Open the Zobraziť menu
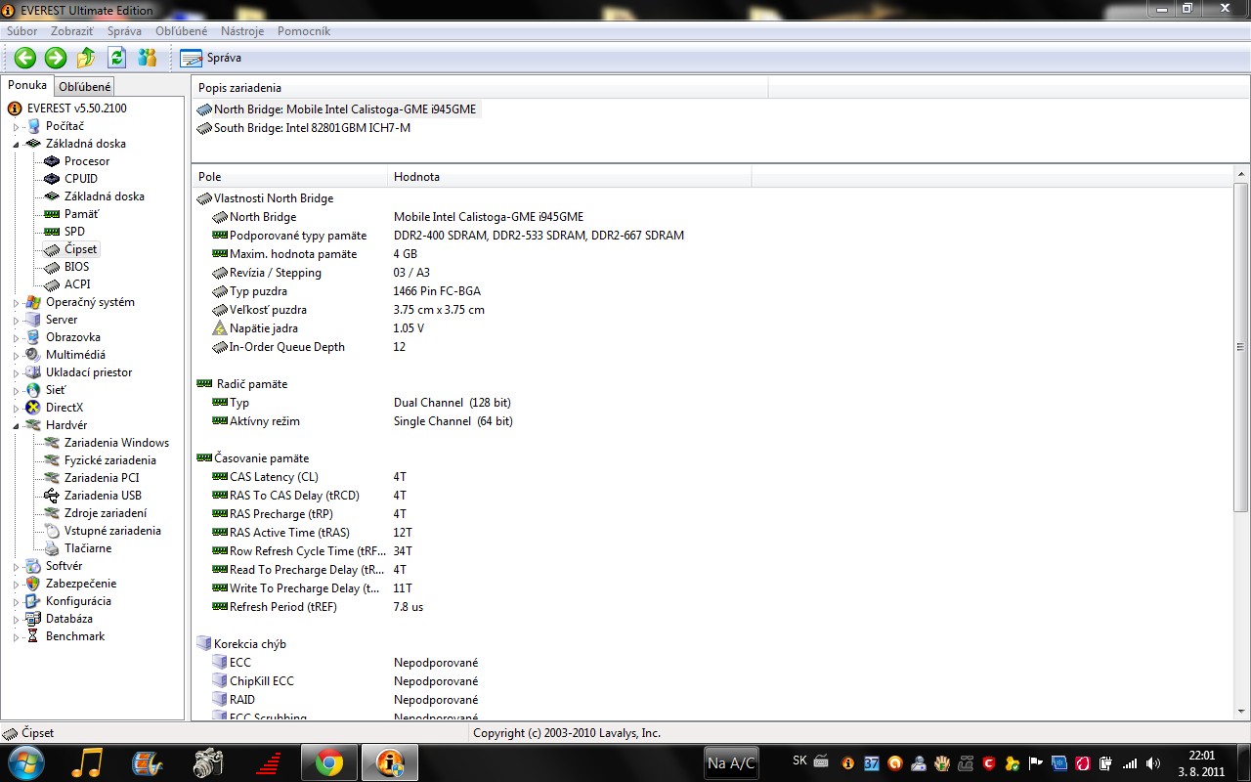The height and width of the screenshot is (782, 1251). pos(72,31)
